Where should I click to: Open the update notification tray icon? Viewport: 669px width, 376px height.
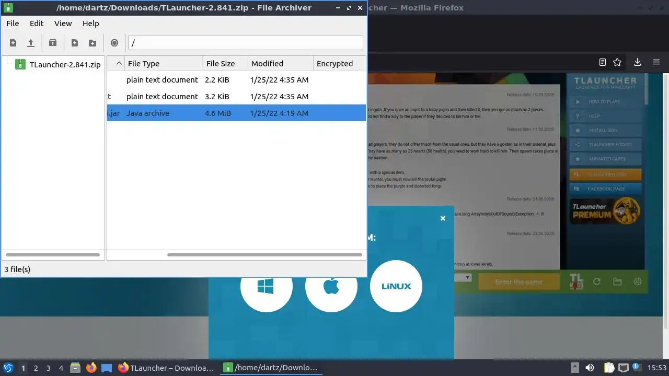click(637, 368)
